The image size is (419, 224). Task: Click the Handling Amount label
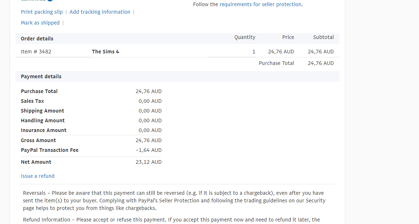coord(43,120)
